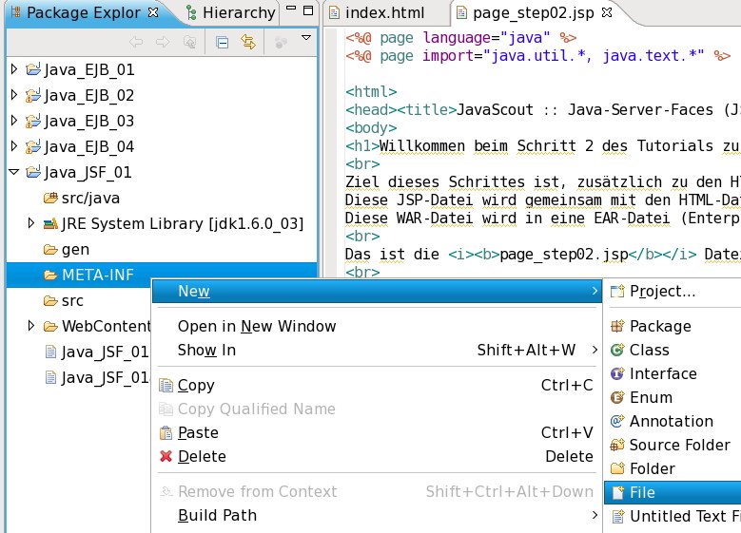Expand the Java_EJB_01 project
741x533 pixels.
(x=13, y=70)
